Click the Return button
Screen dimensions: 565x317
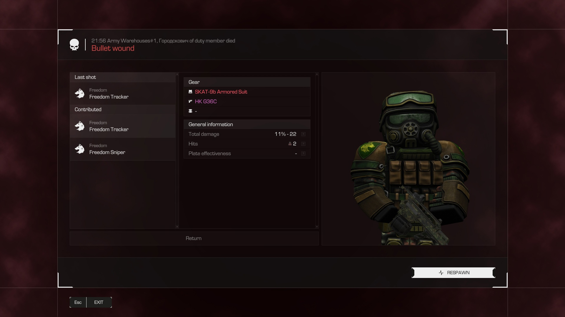click(x=194, y=238)
